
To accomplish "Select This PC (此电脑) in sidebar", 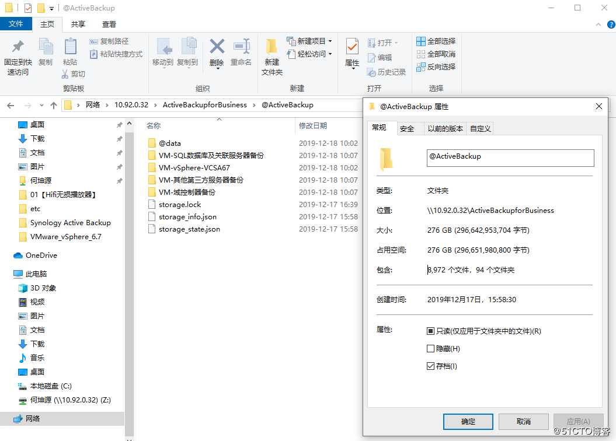I will click(x=30, y=274).
